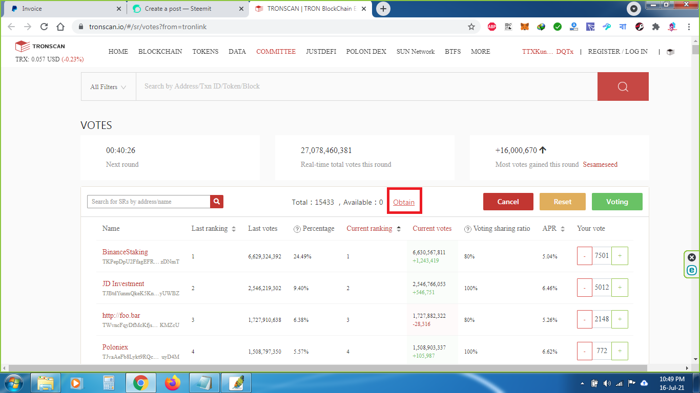Switch to the Invoice tab
700x393 pixels.
[x=66, y=9]
